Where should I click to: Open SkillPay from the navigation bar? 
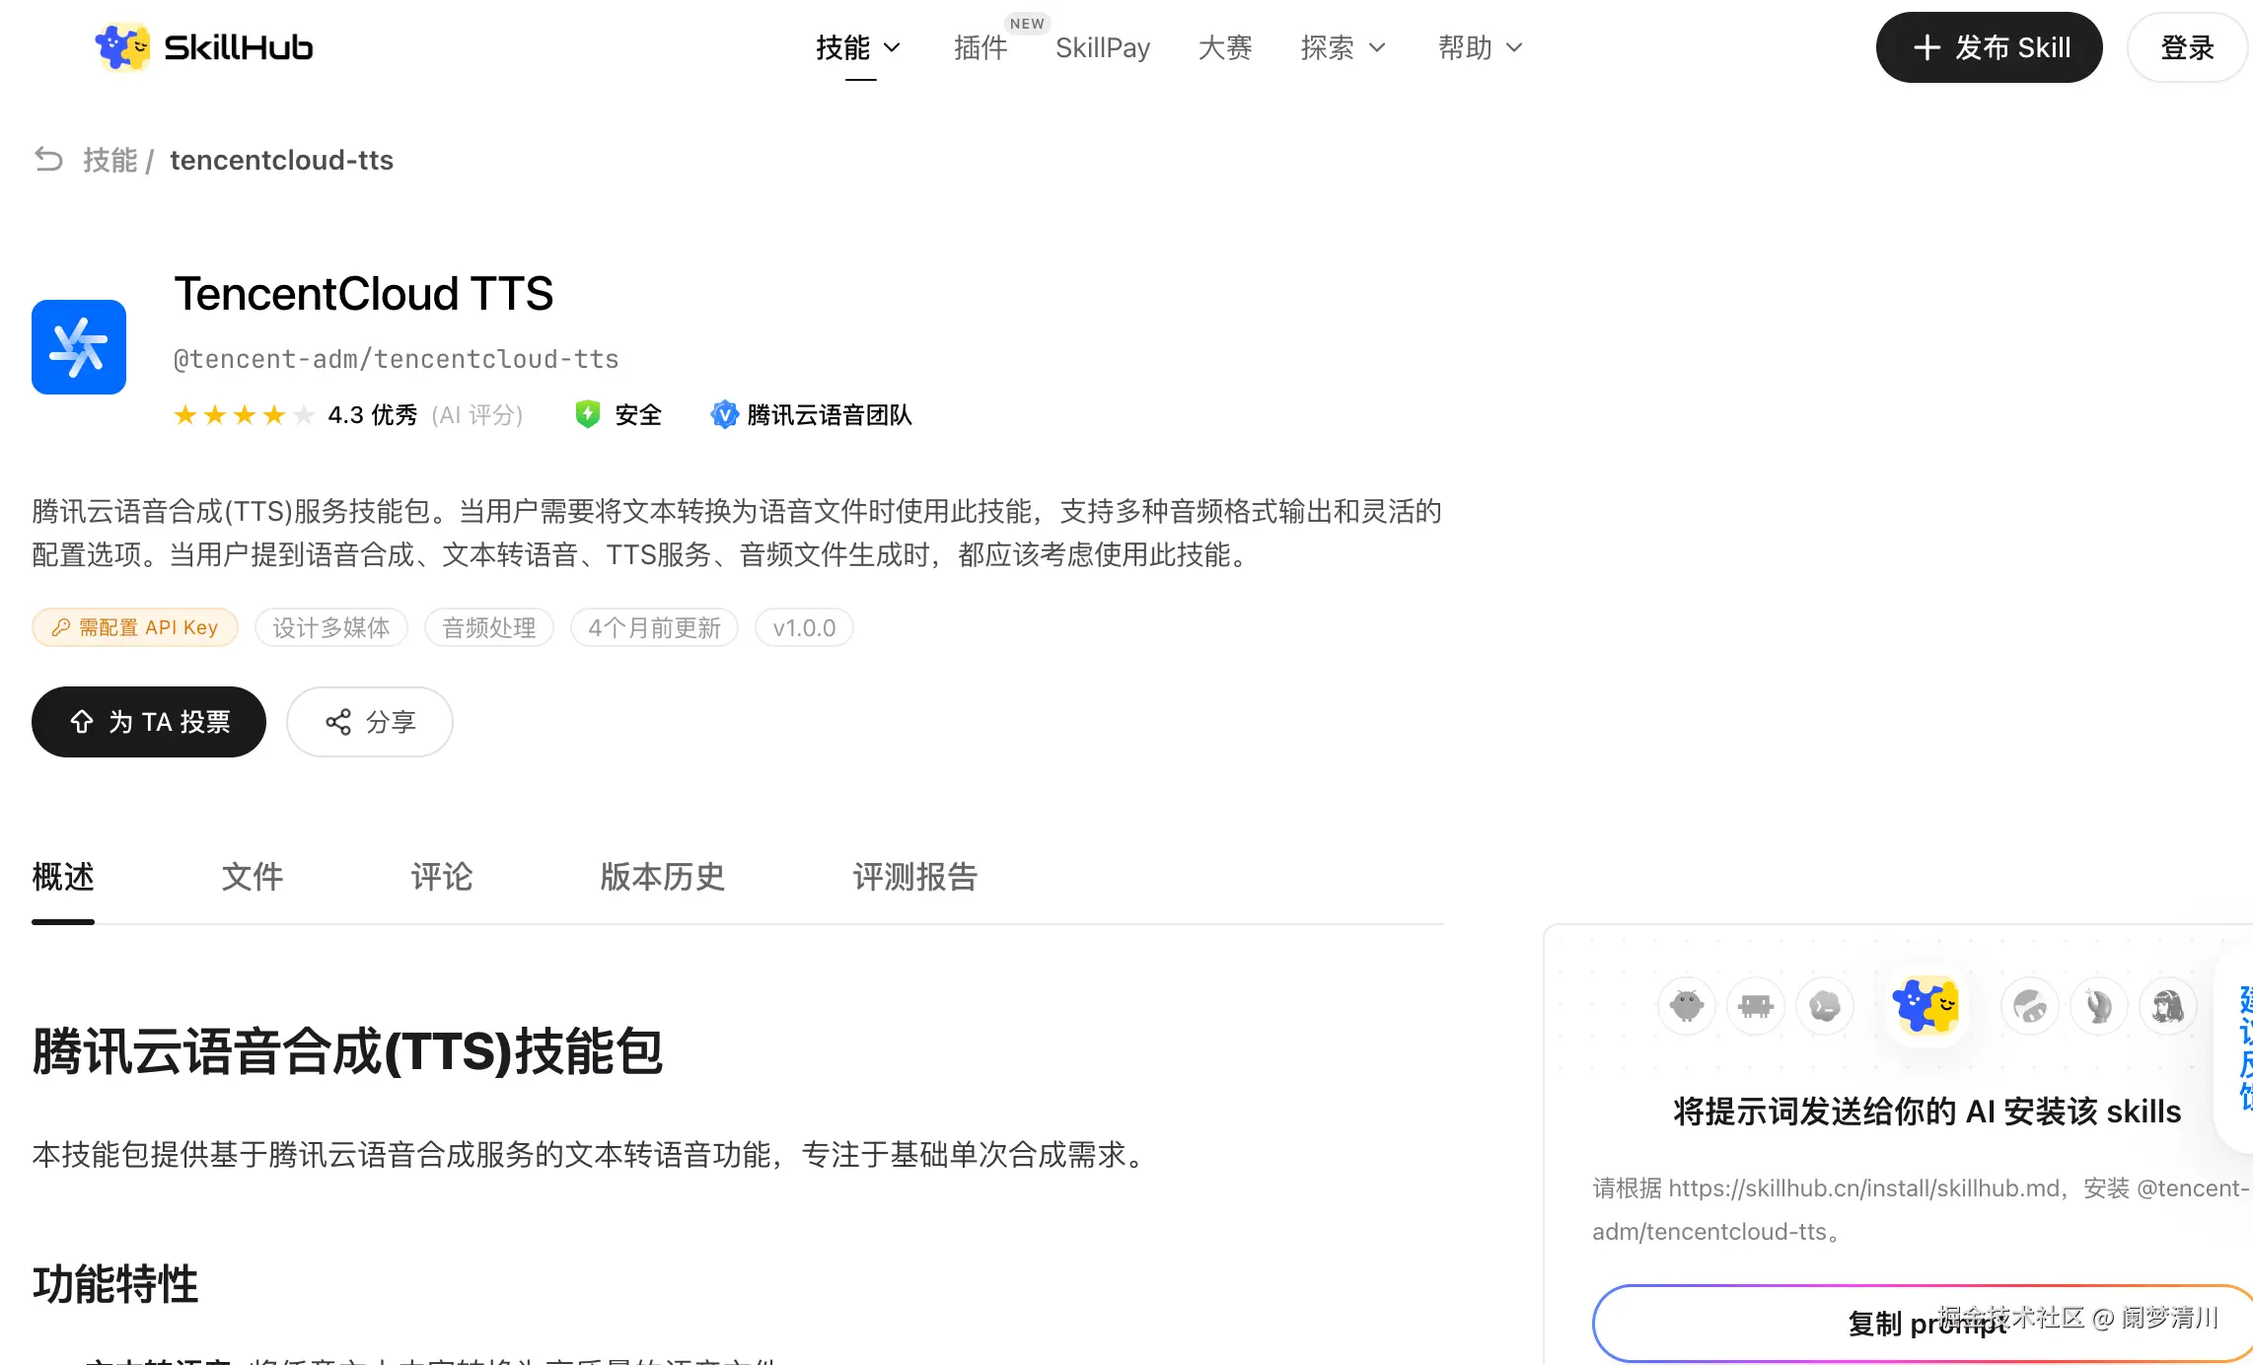pos(1103,47)
